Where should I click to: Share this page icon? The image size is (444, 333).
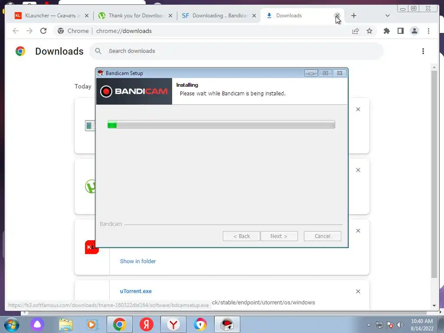tap(356, 31)
